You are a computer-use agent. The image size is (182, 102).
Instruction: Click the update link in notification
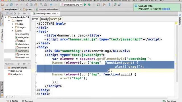click(x=166, y=9)
